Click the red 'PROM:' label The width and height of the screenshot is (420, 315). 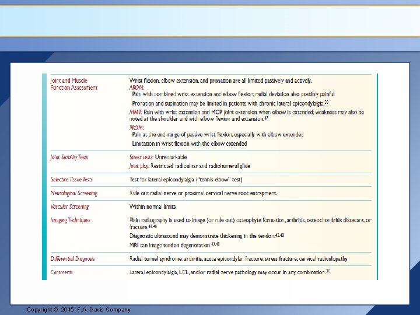[137, 128]
